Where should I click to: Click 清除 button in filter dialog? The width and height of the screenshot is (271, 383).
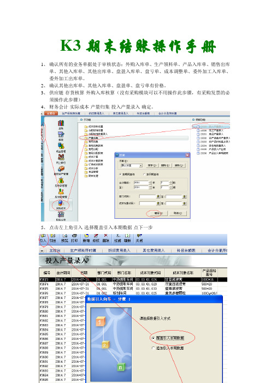(x=179, y=166)
